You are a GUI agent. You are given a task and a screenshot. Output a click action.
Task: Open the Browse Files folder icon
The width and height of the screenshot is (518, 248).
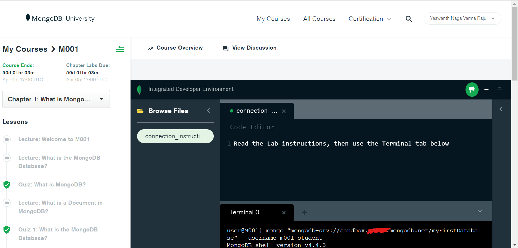click(x=140, y=111)
